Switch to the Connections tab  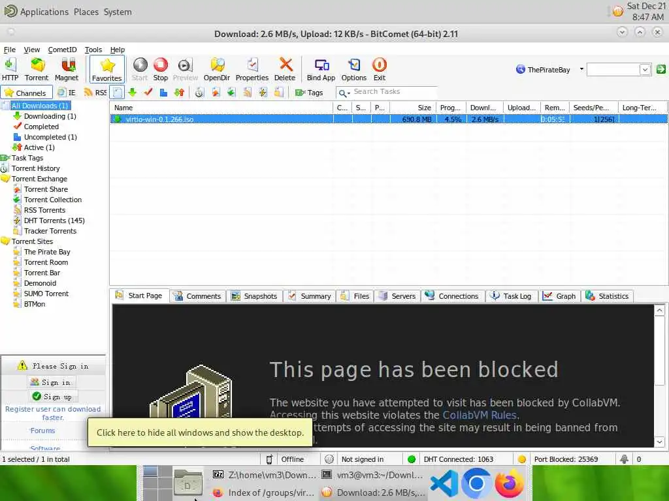click(452, 296)
